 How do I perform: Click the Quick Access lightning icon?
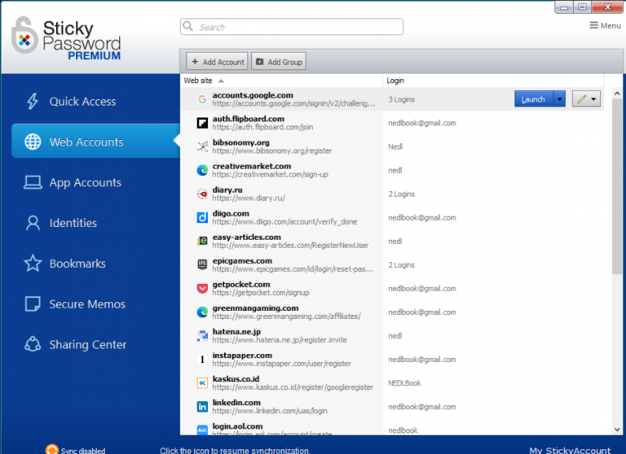33,101
